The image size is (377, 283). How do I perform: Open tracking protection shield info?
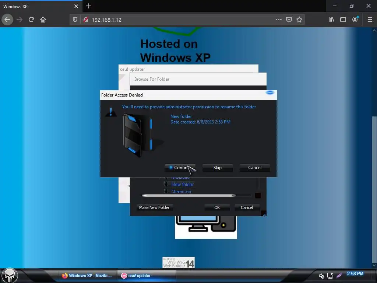[75, 20]
